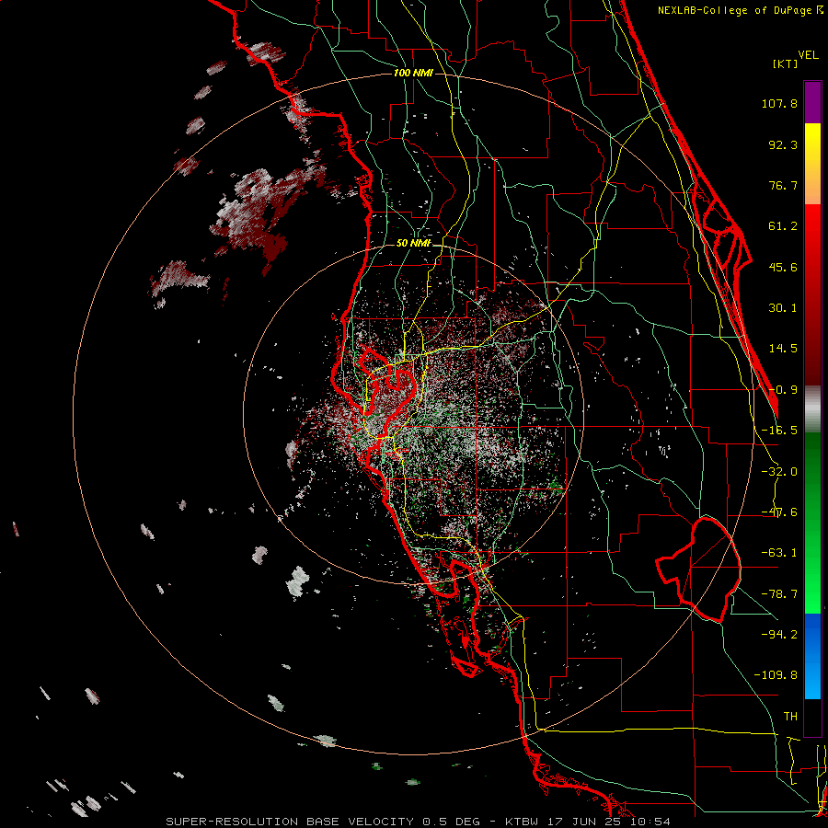Select the -16.5 legend value
The image size is (828, 828).
779,431
